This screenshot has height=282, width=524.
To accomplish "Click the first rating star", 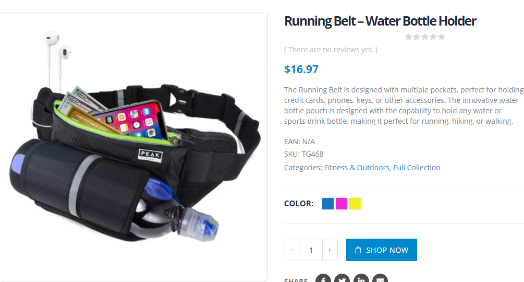I will pos(408,37).
